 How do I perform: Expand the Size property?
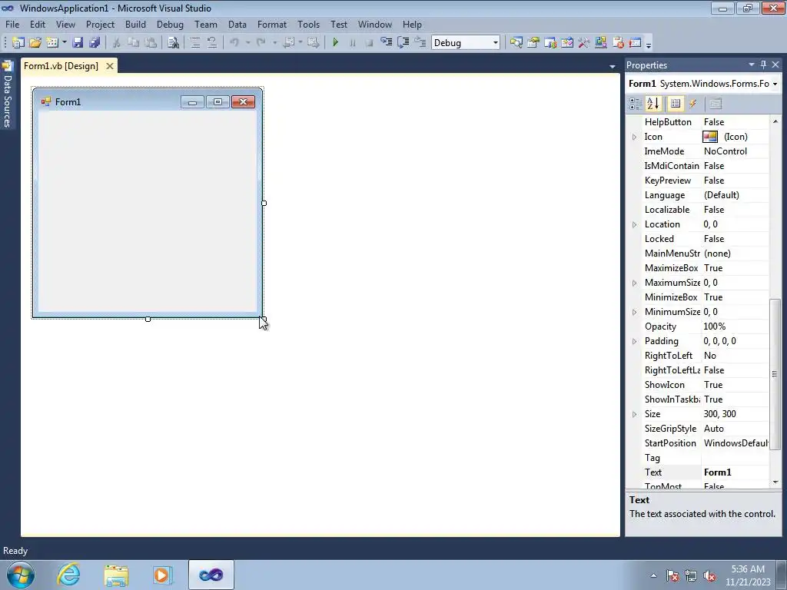(634, 414)
